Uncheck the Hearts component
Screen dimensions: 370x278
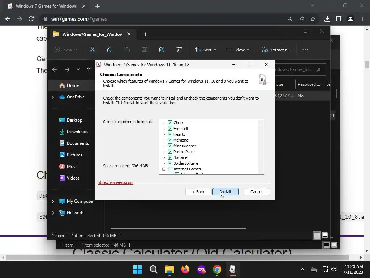coord(170,134)
